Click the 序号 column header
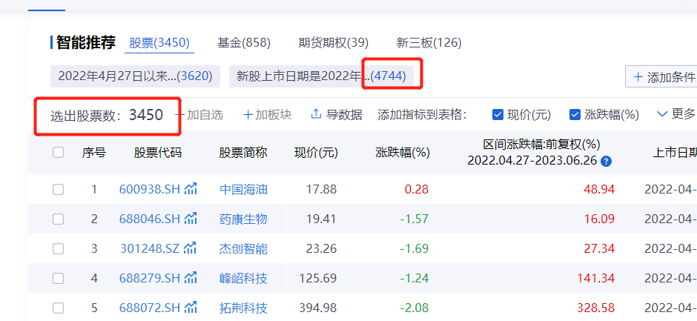The image size is (697, 321). tap(93, 153)
